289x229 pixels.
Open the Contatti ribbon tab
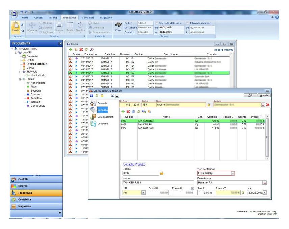[x=39, y=18]
